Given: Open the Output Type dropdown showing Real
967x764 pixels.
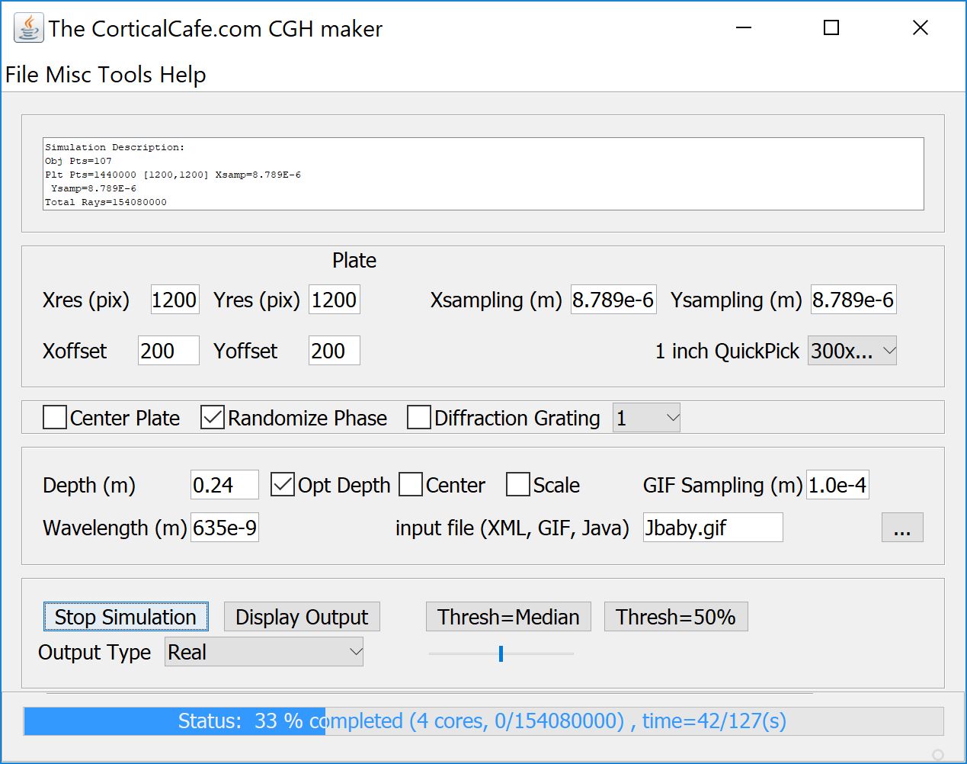Looking at the screenshot, I should (264, 652).
